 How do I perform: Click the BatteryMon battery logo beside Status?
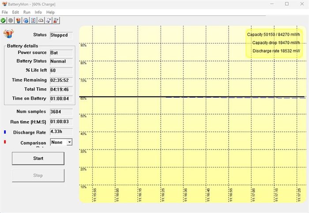(8, 34)
